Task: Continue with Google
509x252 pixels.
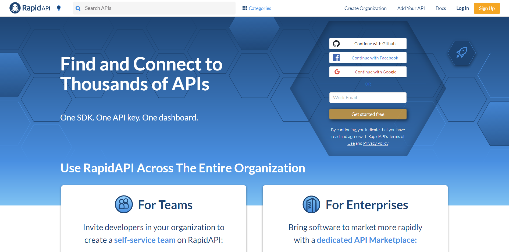Action: 368,72
